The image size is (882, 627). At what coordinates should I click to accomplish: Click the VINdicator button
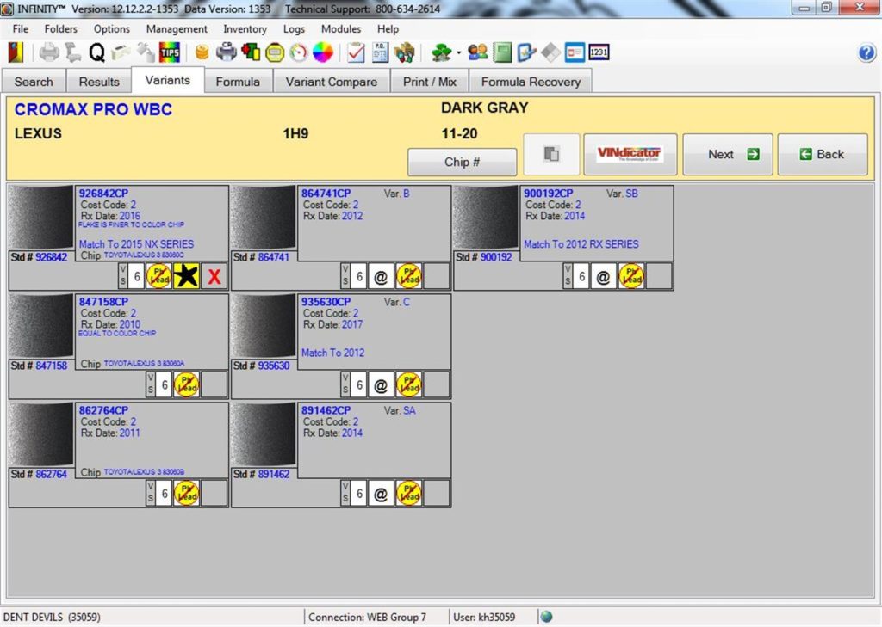point(630,154)
